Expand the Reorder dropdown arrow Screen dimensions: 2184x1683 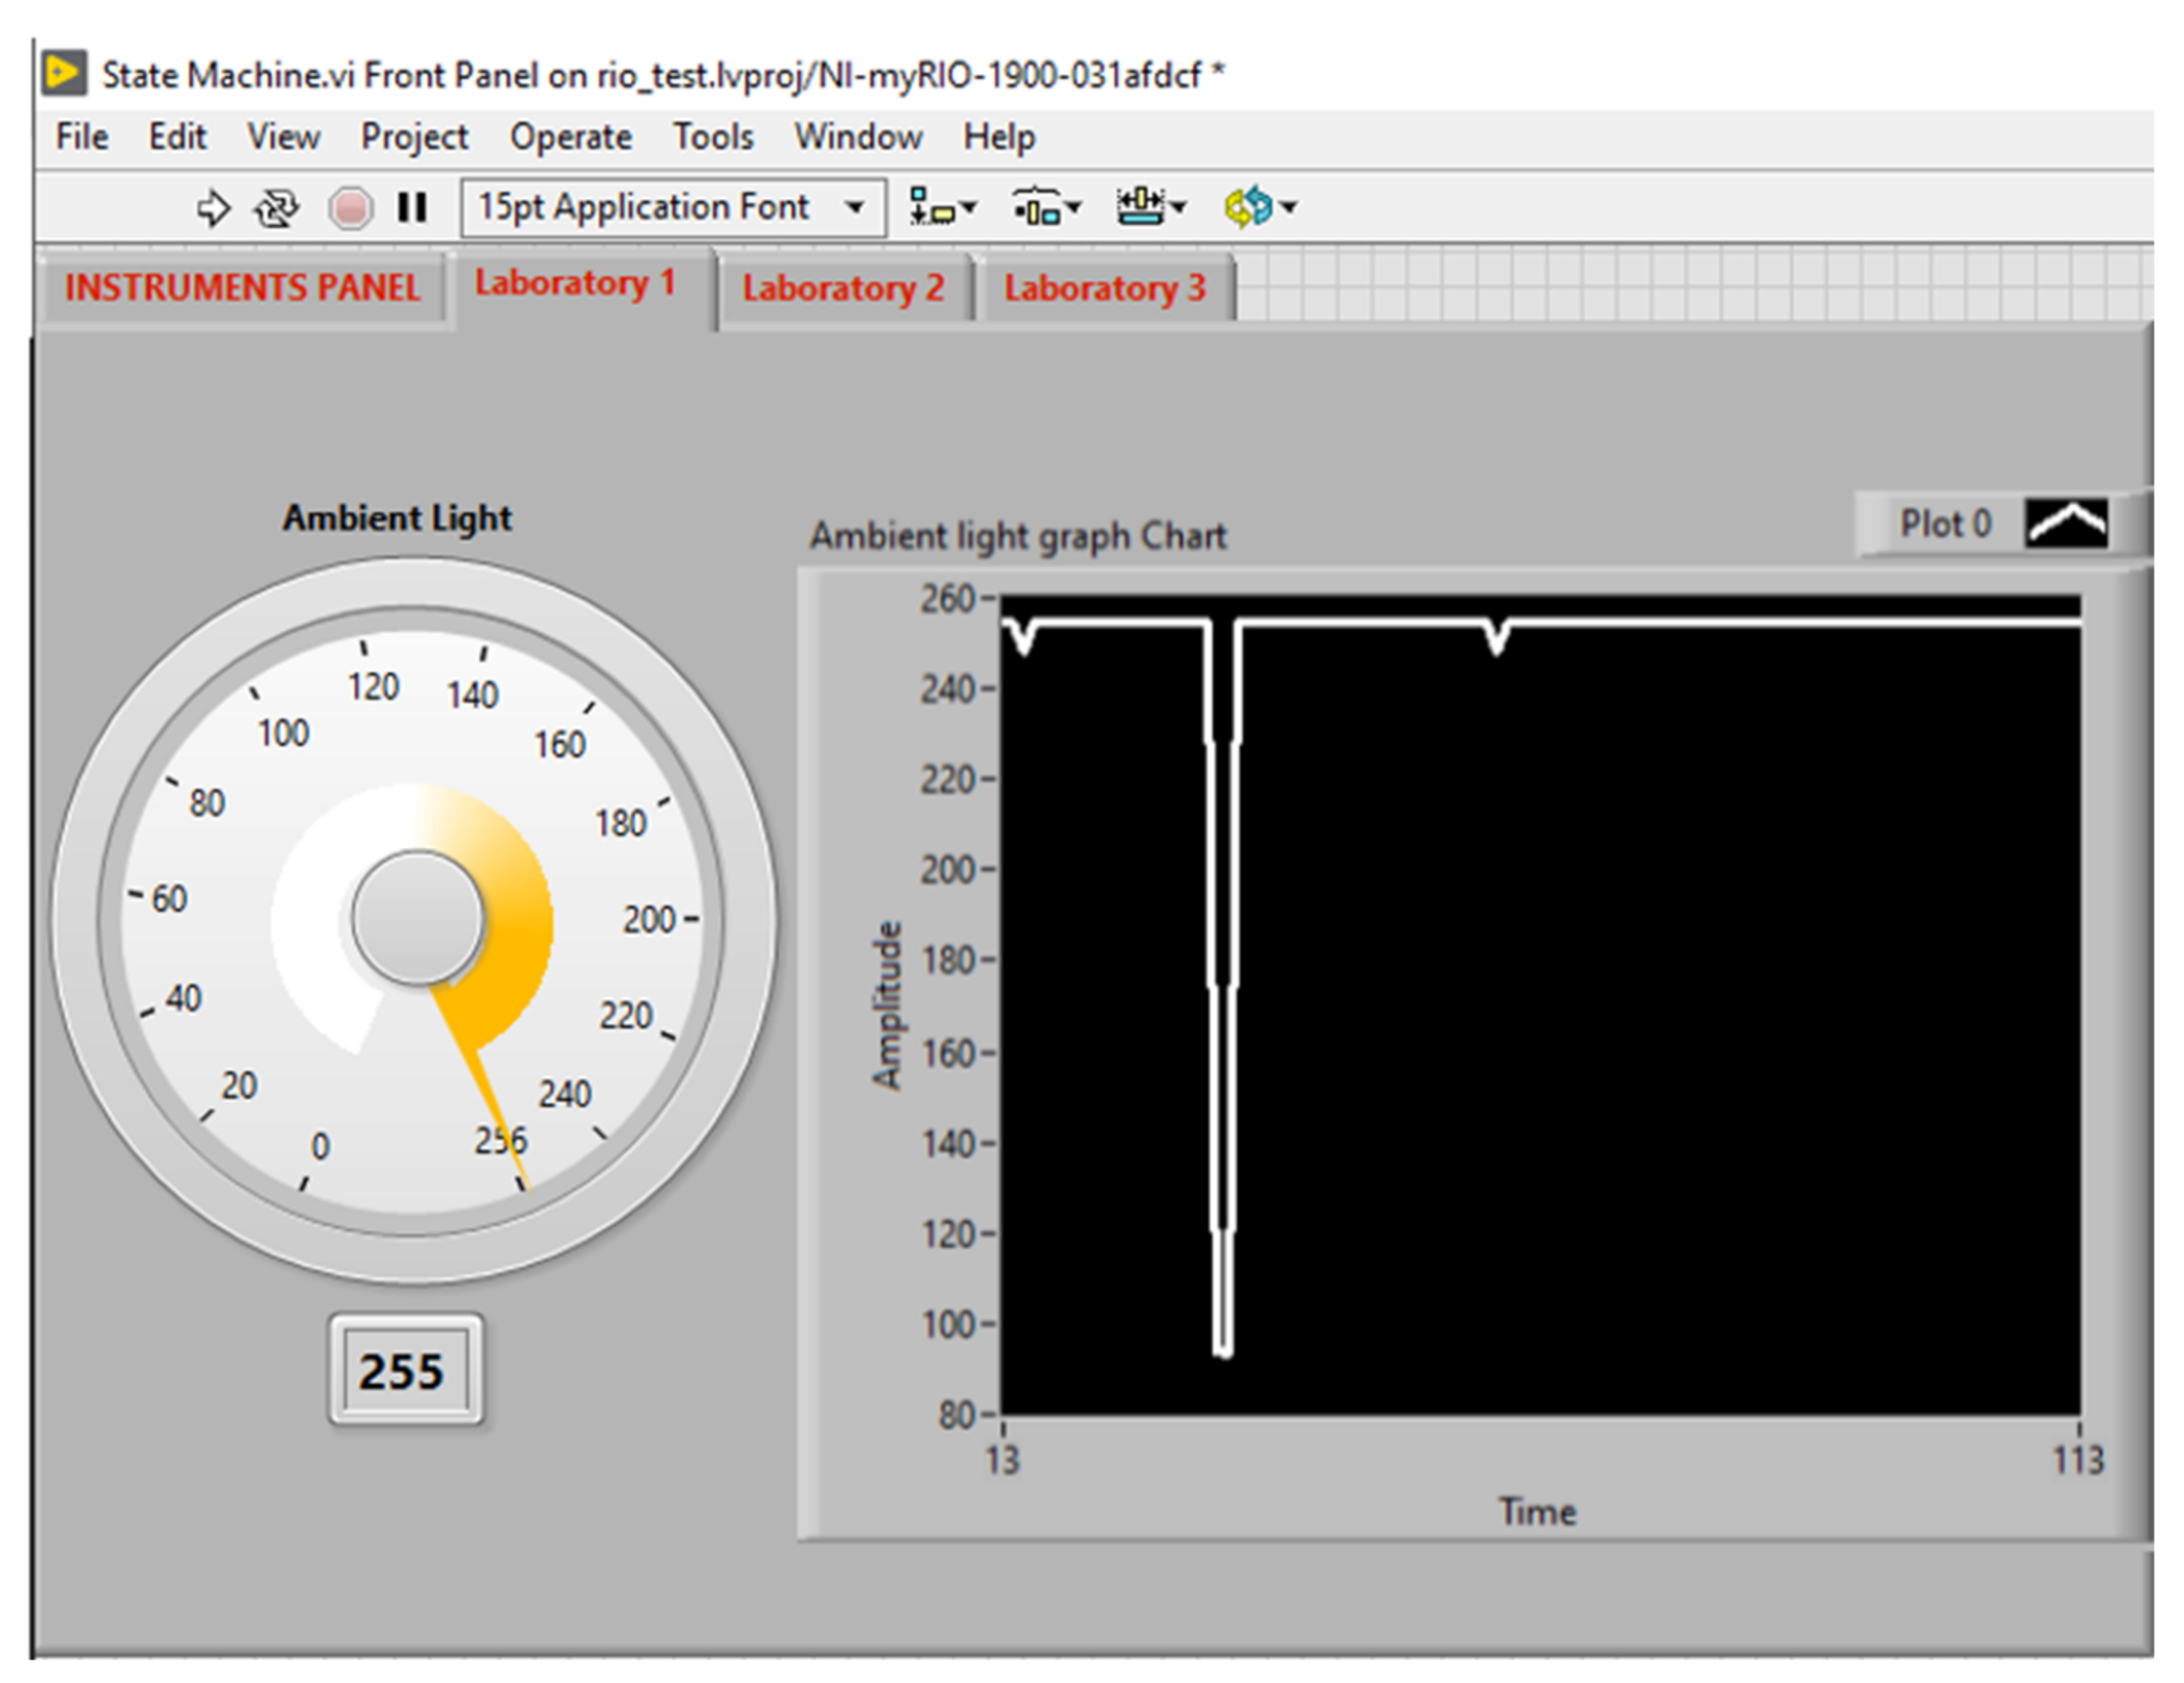pos(1289,208)
